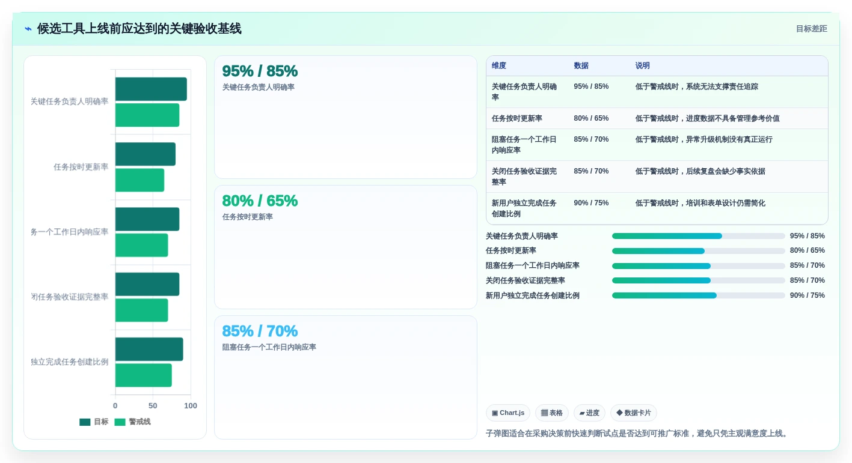Image resolution: width=852 pixels, height=463 pixels.
Task: Select the 表格 tag chip
Action: coord(552,413)
